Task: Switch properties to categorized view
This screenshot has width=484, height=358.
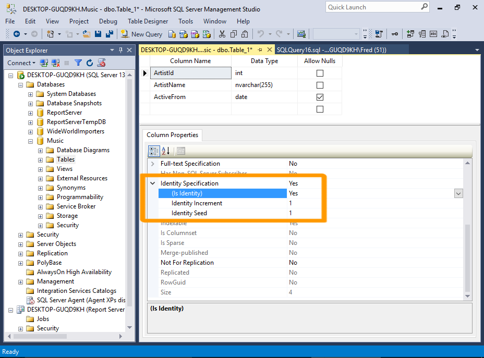Action: pos(154,151)
